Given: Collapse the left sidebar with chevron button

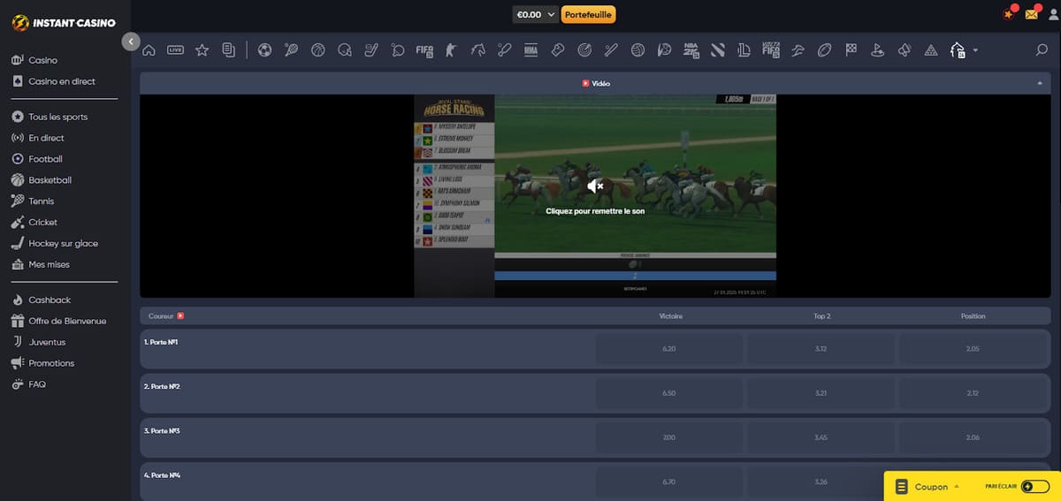Looking at the screenshot, I should [x=131, y=41].
